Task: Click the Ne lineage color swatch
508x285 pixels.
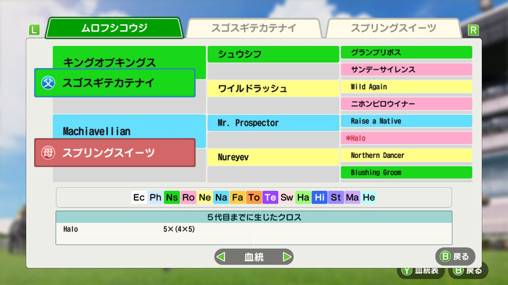Action: [x=205, y=198]
